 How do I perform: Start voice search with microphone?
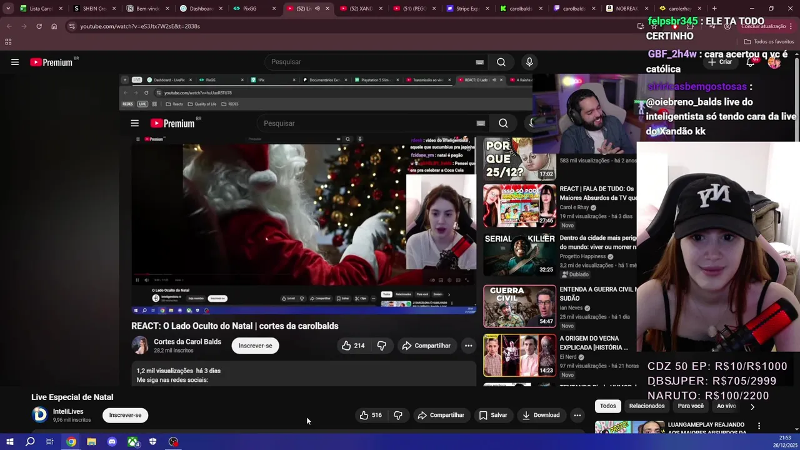pyautogui.click(x=529, y=62)
